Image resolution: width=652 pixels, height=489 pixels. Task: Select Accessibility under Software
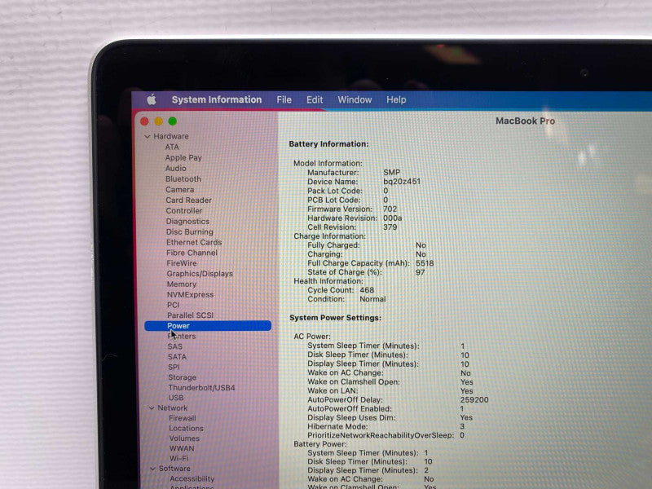pos(192,478)
